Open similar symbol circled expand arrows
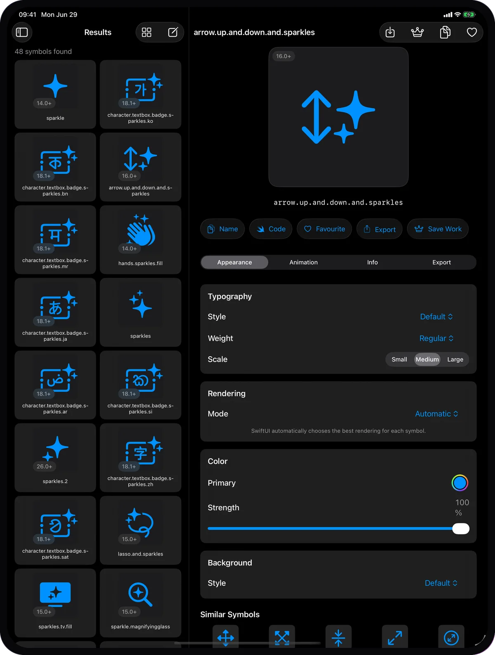The image size is (495, 655). point(451,637)
